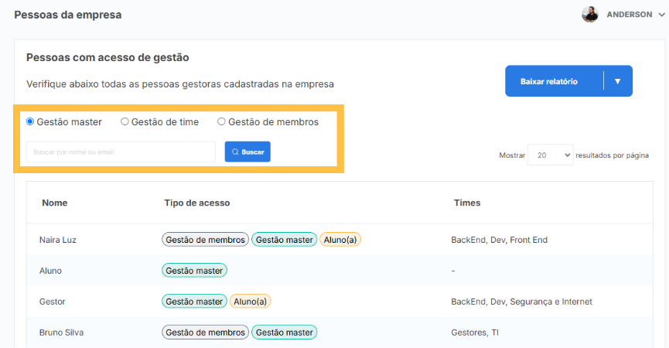Click Anderson's profile avatar picture
The image size is (669, 348).
(589, 15)
